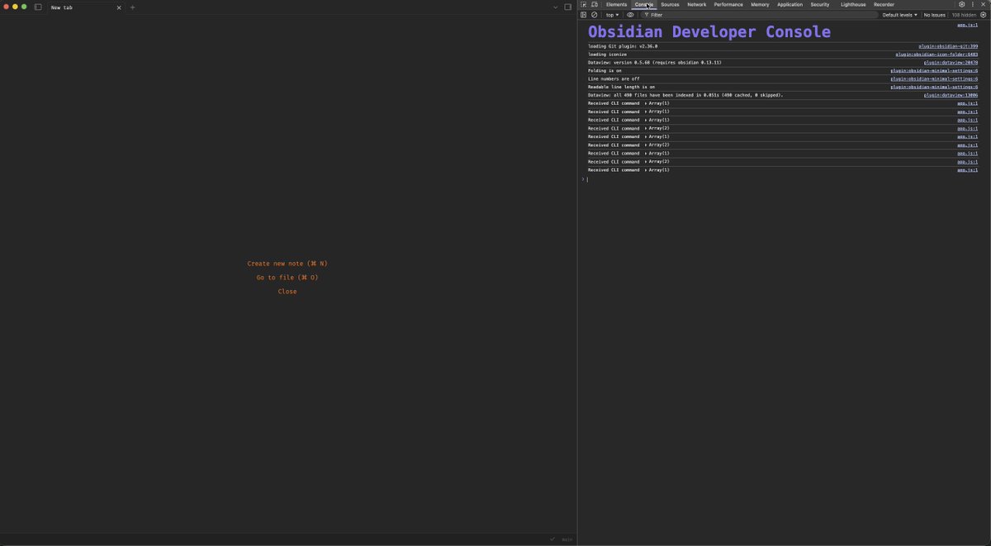Switch to the Network tab

(697, 4)
